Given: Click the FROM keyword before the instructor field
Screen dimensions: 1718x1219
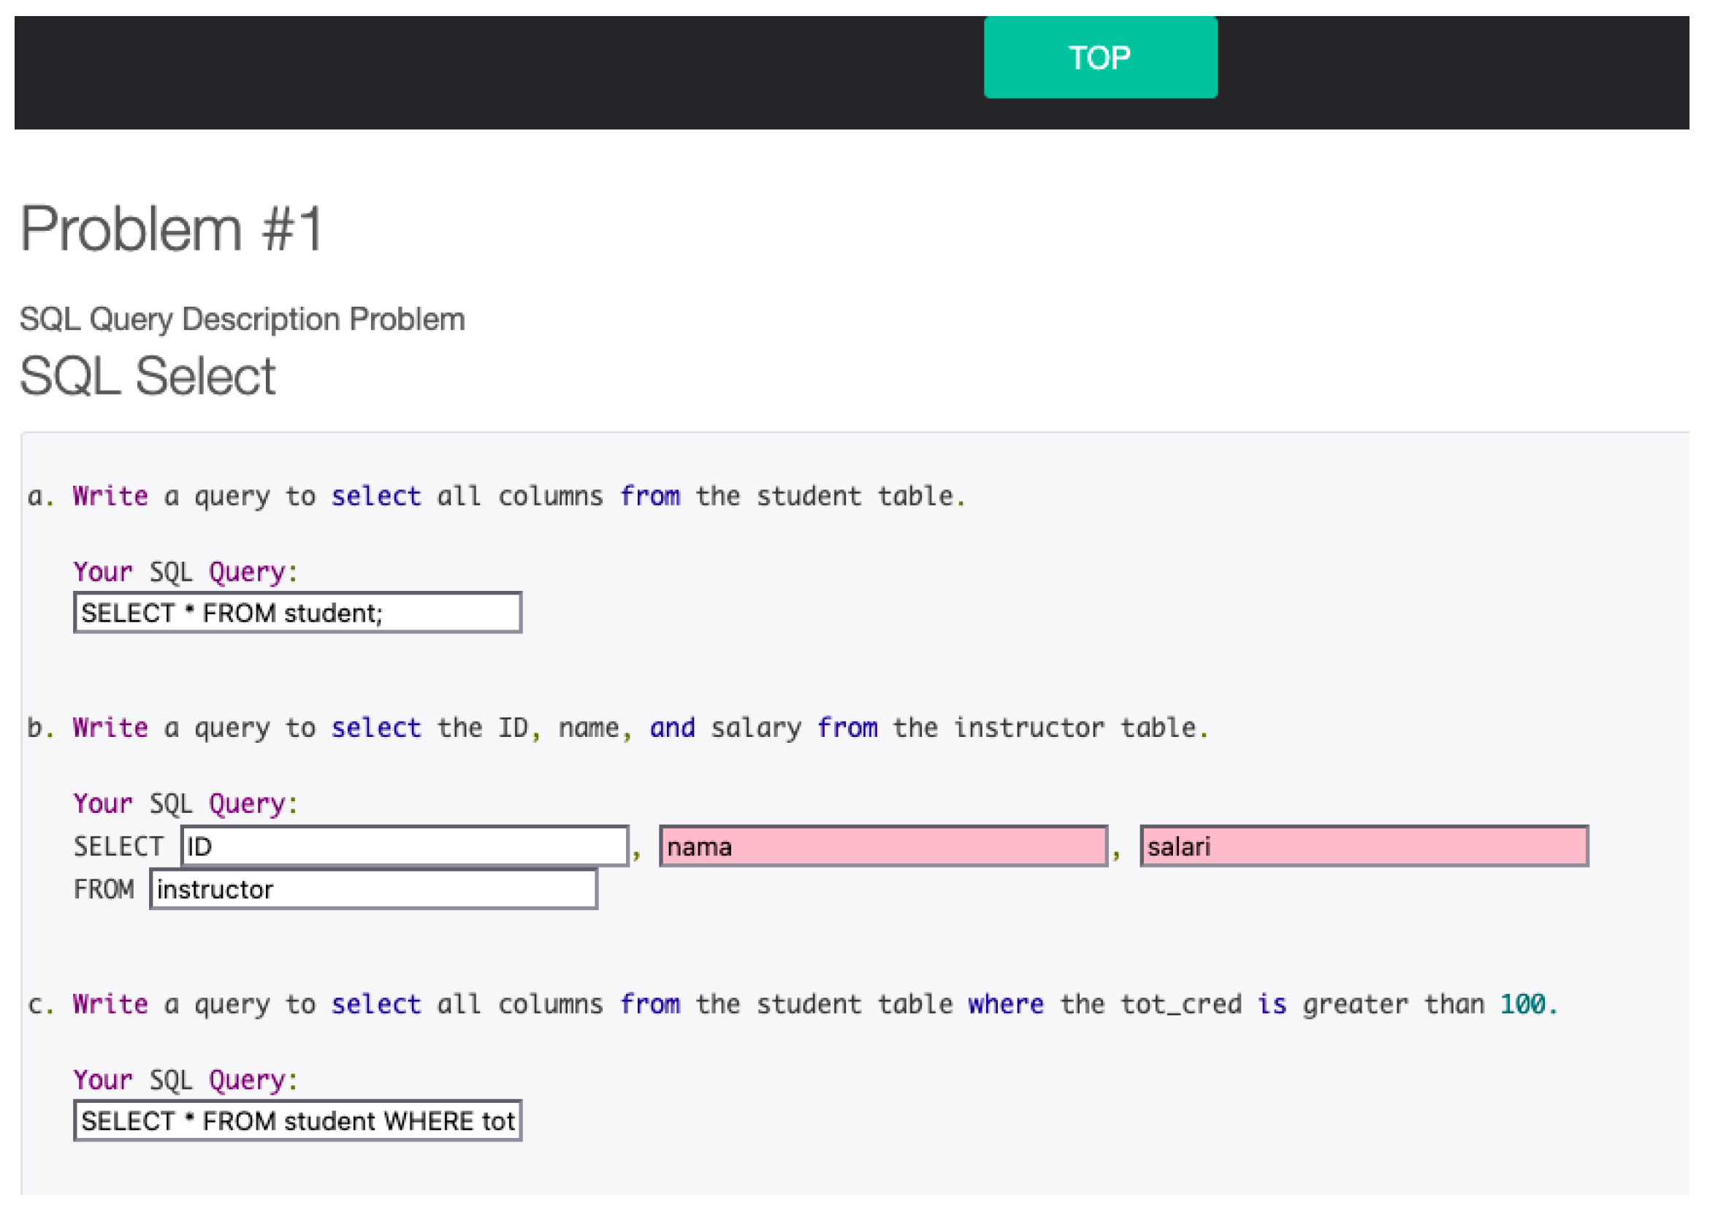Looking at the screenshot, I should click(104, 890).
